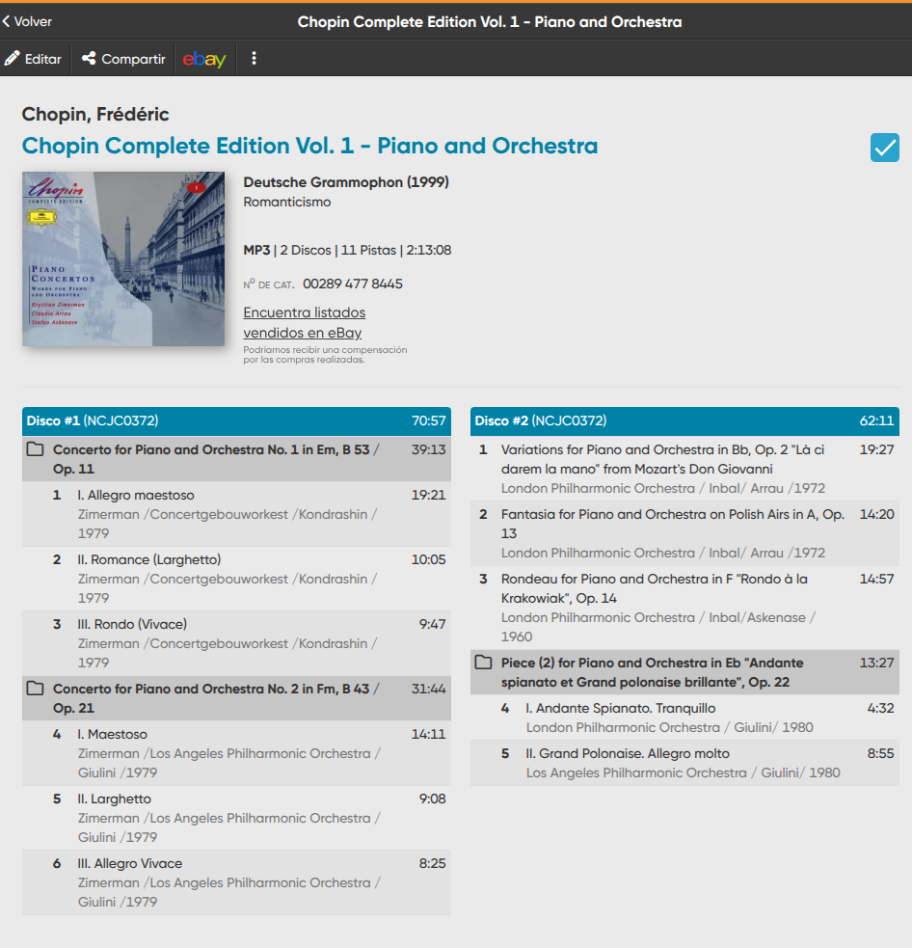Toggle the blue collection checkmark box
Screen dimensions: 912x948
pos(884,148)
